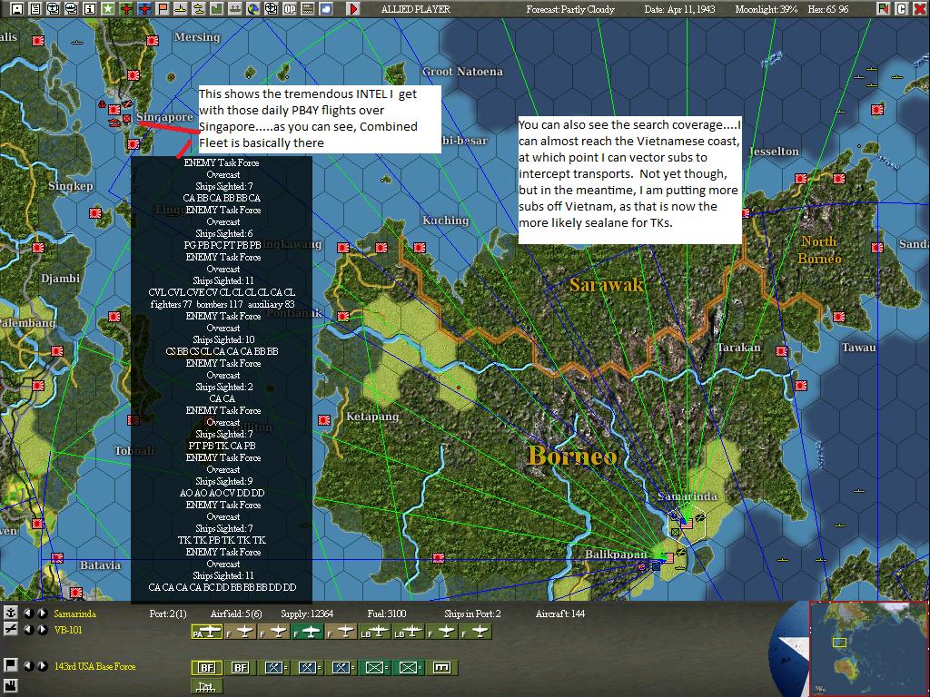Select the first green infantry unit icon
930x697 pixels.
(375, 668)
